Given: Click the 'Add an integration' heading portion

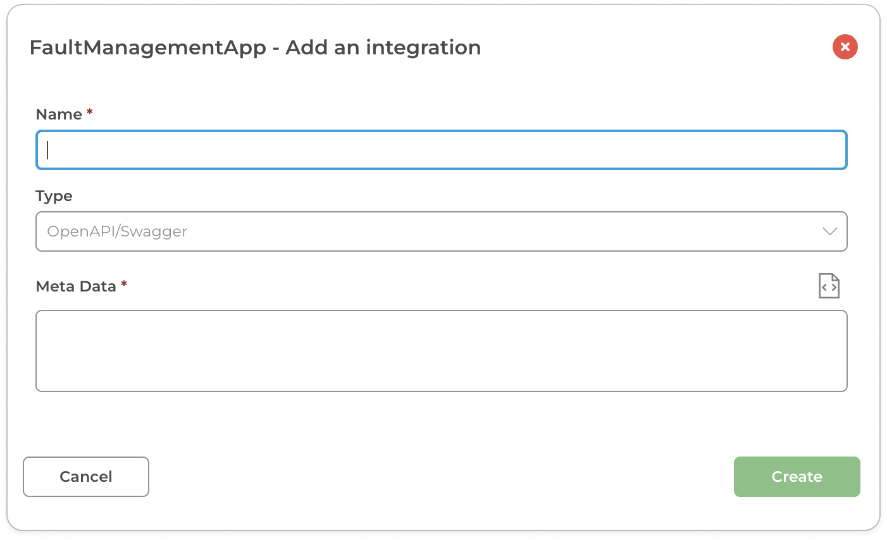Looking at the screenshot, I should (x=383, y=48).
